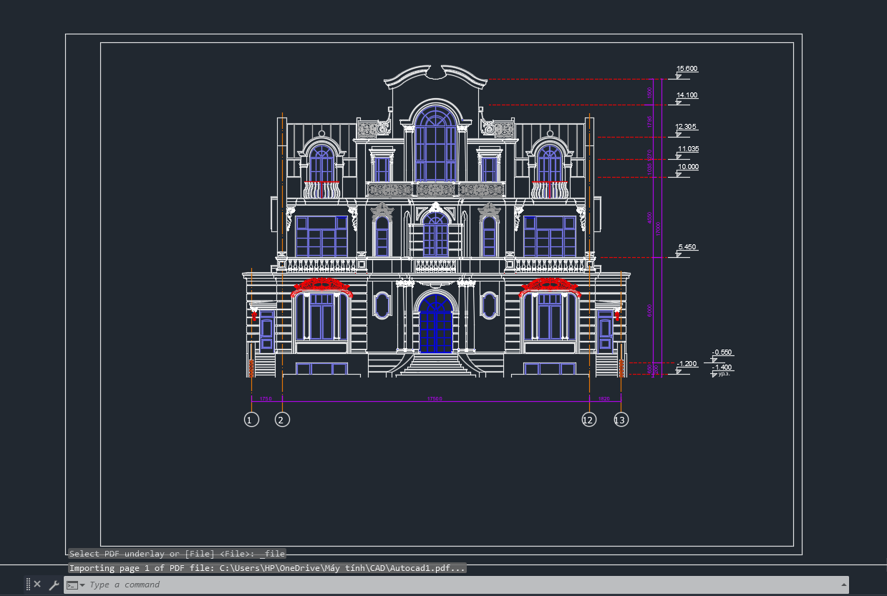Select the horizontal dimension text 1820
The width and height of the screenshot is (887, 596).
[604, 398]
